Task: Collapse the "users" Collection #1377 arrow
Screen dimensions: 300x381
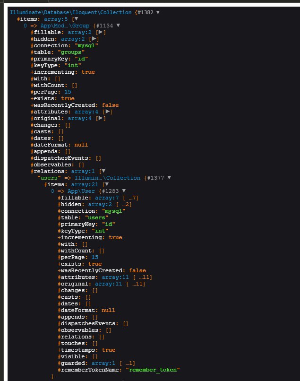Action: pos(169,178)
